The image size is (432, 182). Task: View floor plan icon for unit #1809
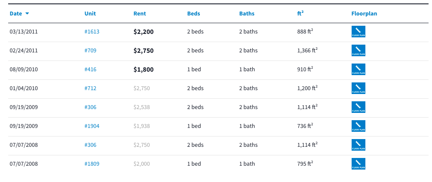coord(358,164)
